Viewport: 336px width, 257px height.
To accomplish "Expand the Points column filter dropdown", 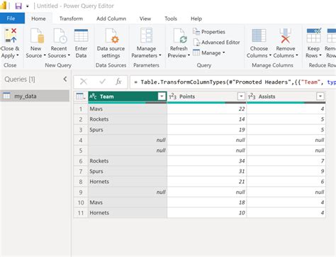I will [241, 97].
